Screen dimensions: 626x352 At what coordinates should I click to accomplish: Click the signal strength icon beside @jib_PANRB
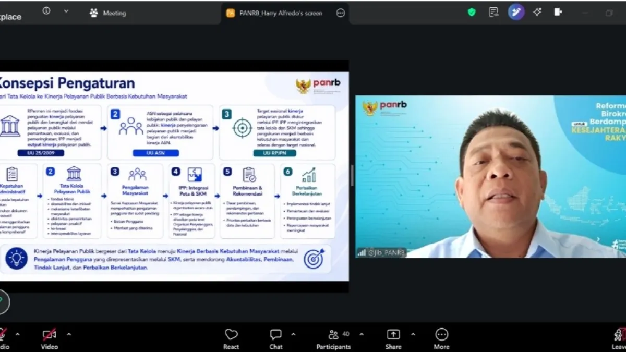coord(361,253)
